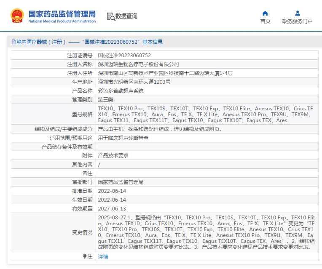322x269 pixels.
Task: Click the document icon before 境内医疗器械
Action: pos(13,42)
